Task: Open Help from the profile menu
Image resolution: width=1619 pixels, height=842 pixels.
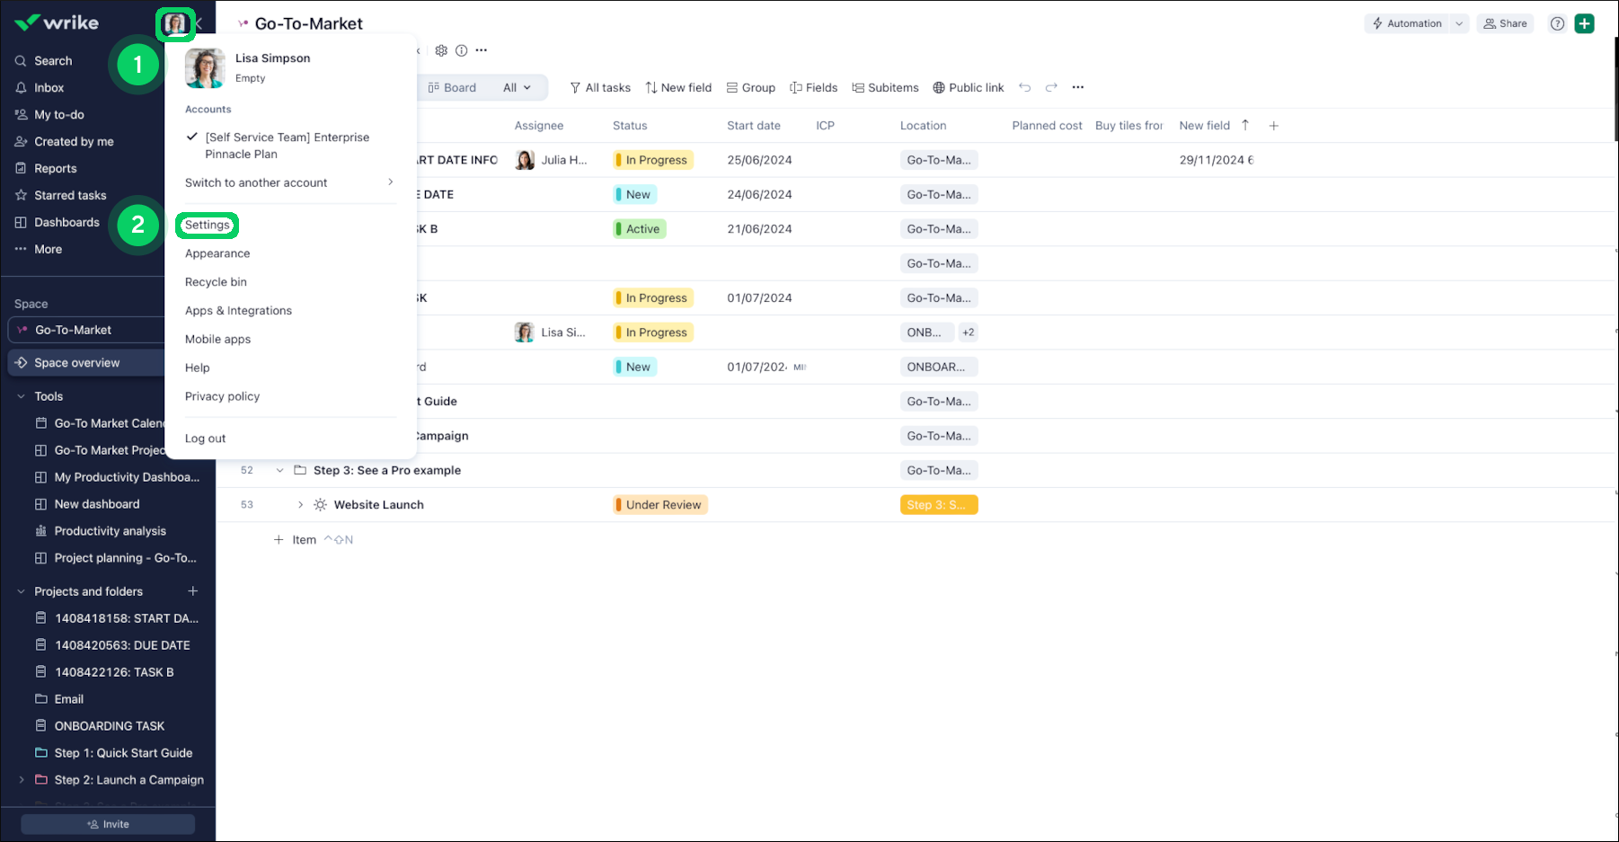Action: [198, 368]
